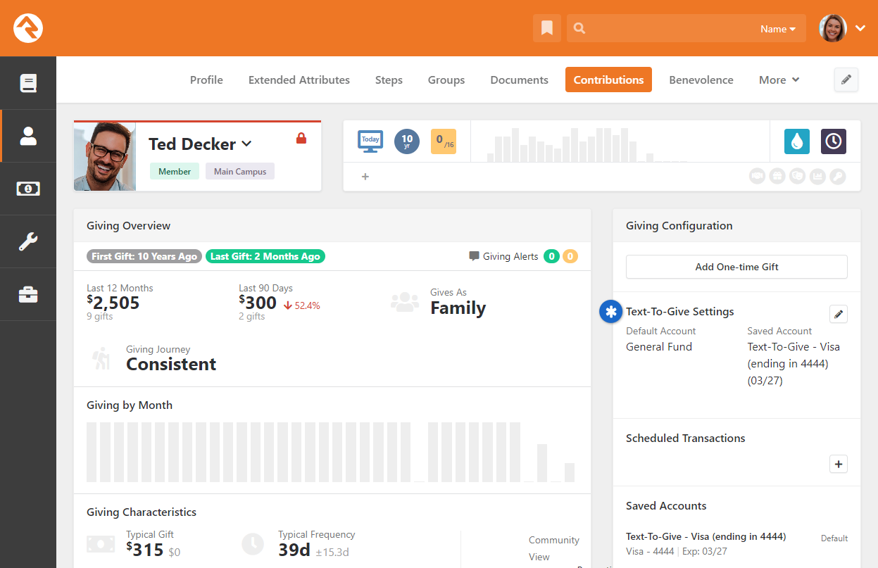Switch to the Steps tab
Viewport: 878px width, 568px height.
point(389,80)
